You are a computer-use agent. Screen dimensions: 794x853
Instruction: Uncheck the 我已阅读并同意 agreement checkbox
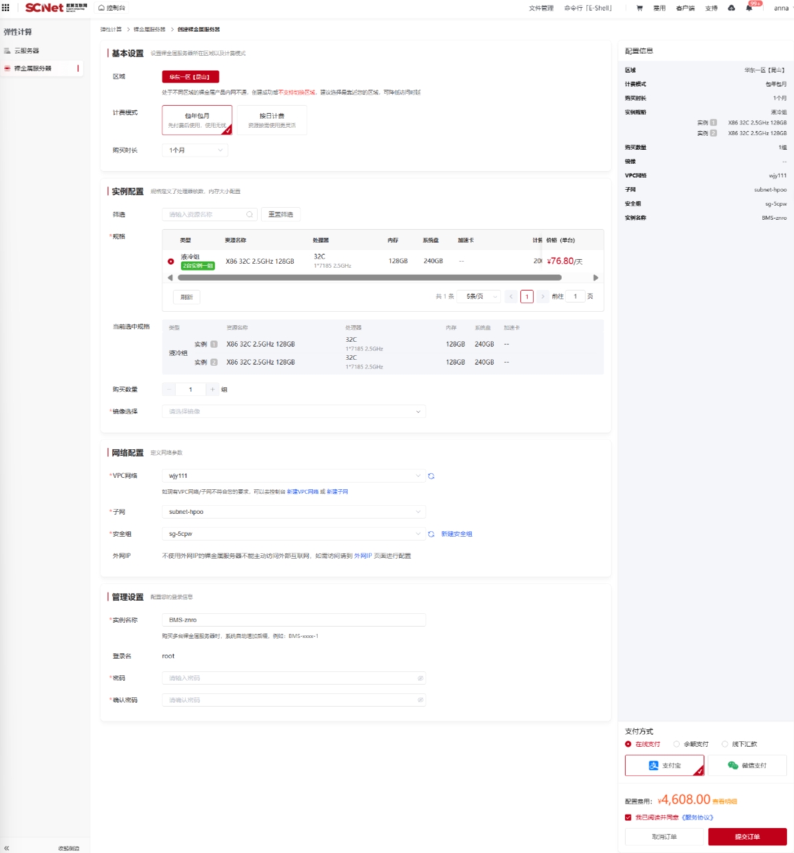point(628,818)
